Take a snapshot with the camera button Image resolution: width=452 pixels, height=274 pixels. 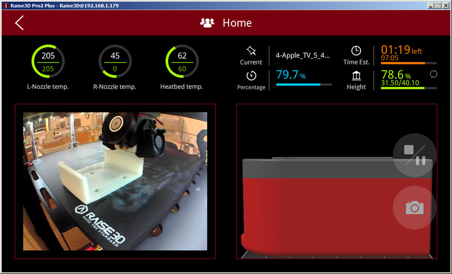click(x=414, y=207)
